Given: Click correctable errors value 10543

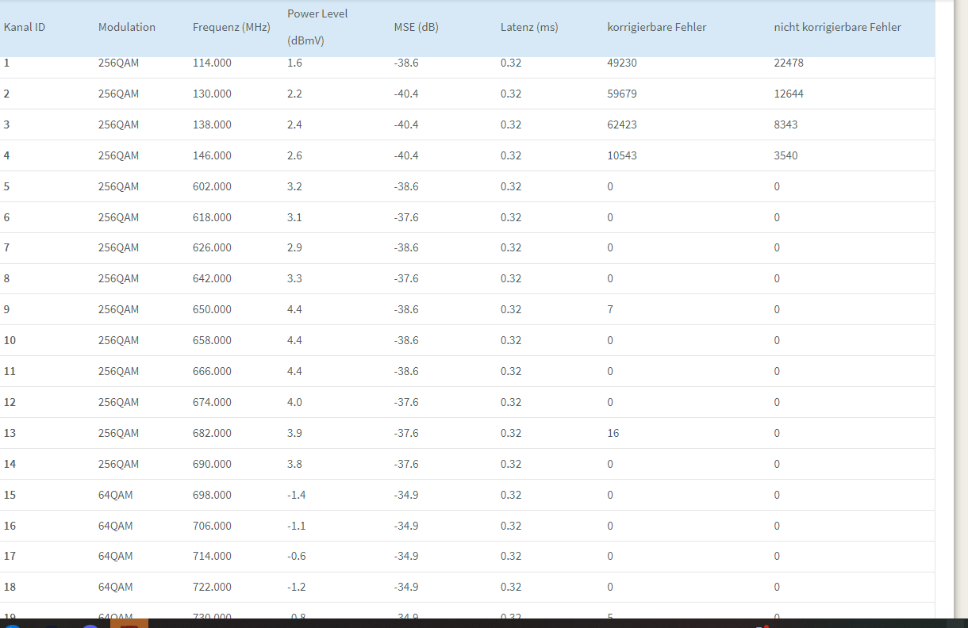Looking at the screenshot, I should (x=622, y=155).
